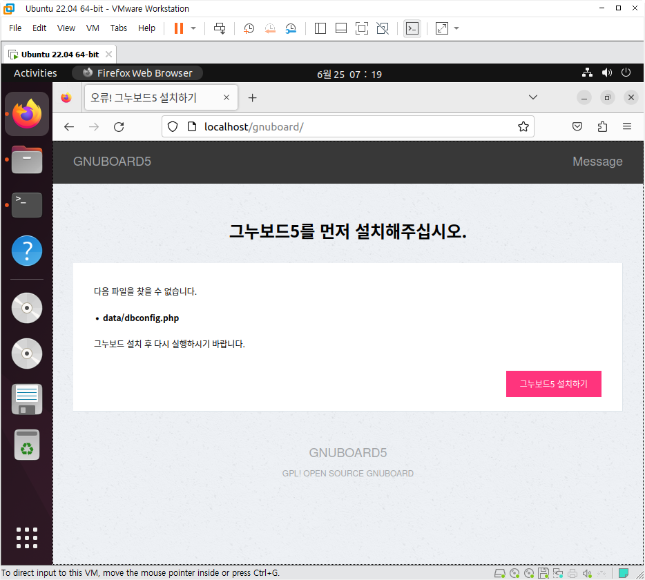
Task: Take a VM snapshot
Action: (249, 28)
